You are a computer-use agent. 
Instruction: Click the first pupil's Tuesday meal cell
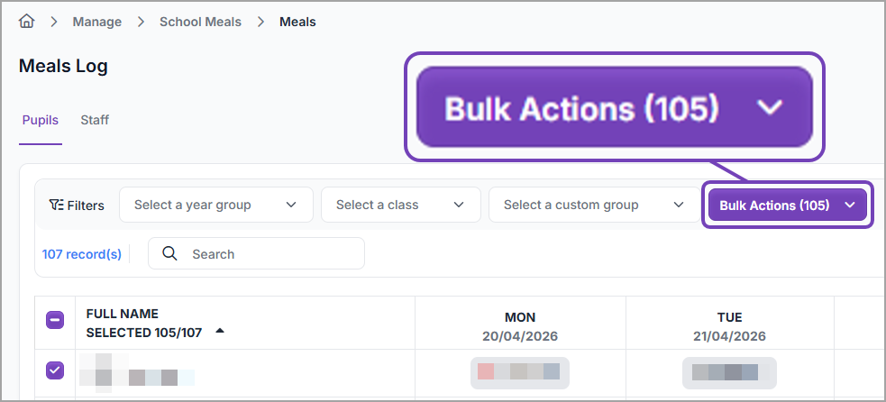click(x=729, y=371)
